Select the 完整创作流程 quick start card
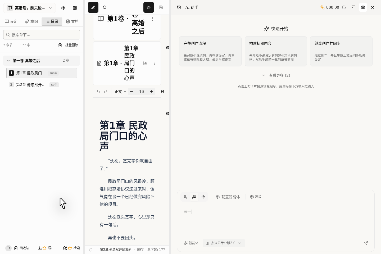381x254 pixels. pos(210,51)
